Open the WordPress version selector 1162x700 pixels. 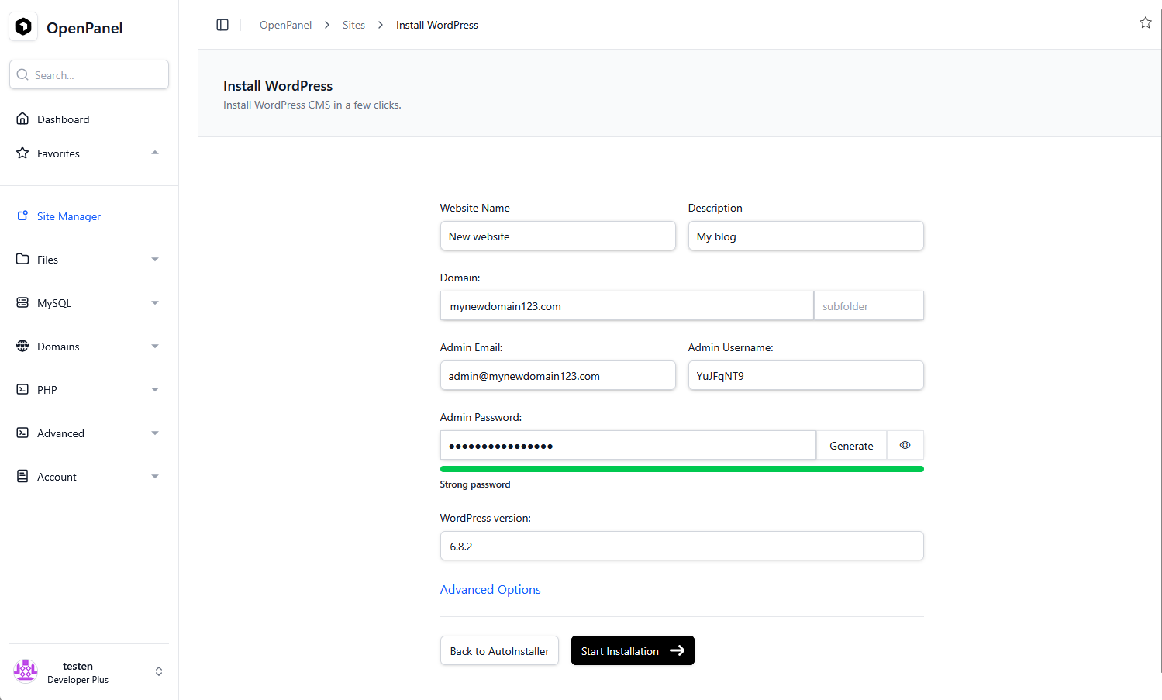[x=681, y=546]
